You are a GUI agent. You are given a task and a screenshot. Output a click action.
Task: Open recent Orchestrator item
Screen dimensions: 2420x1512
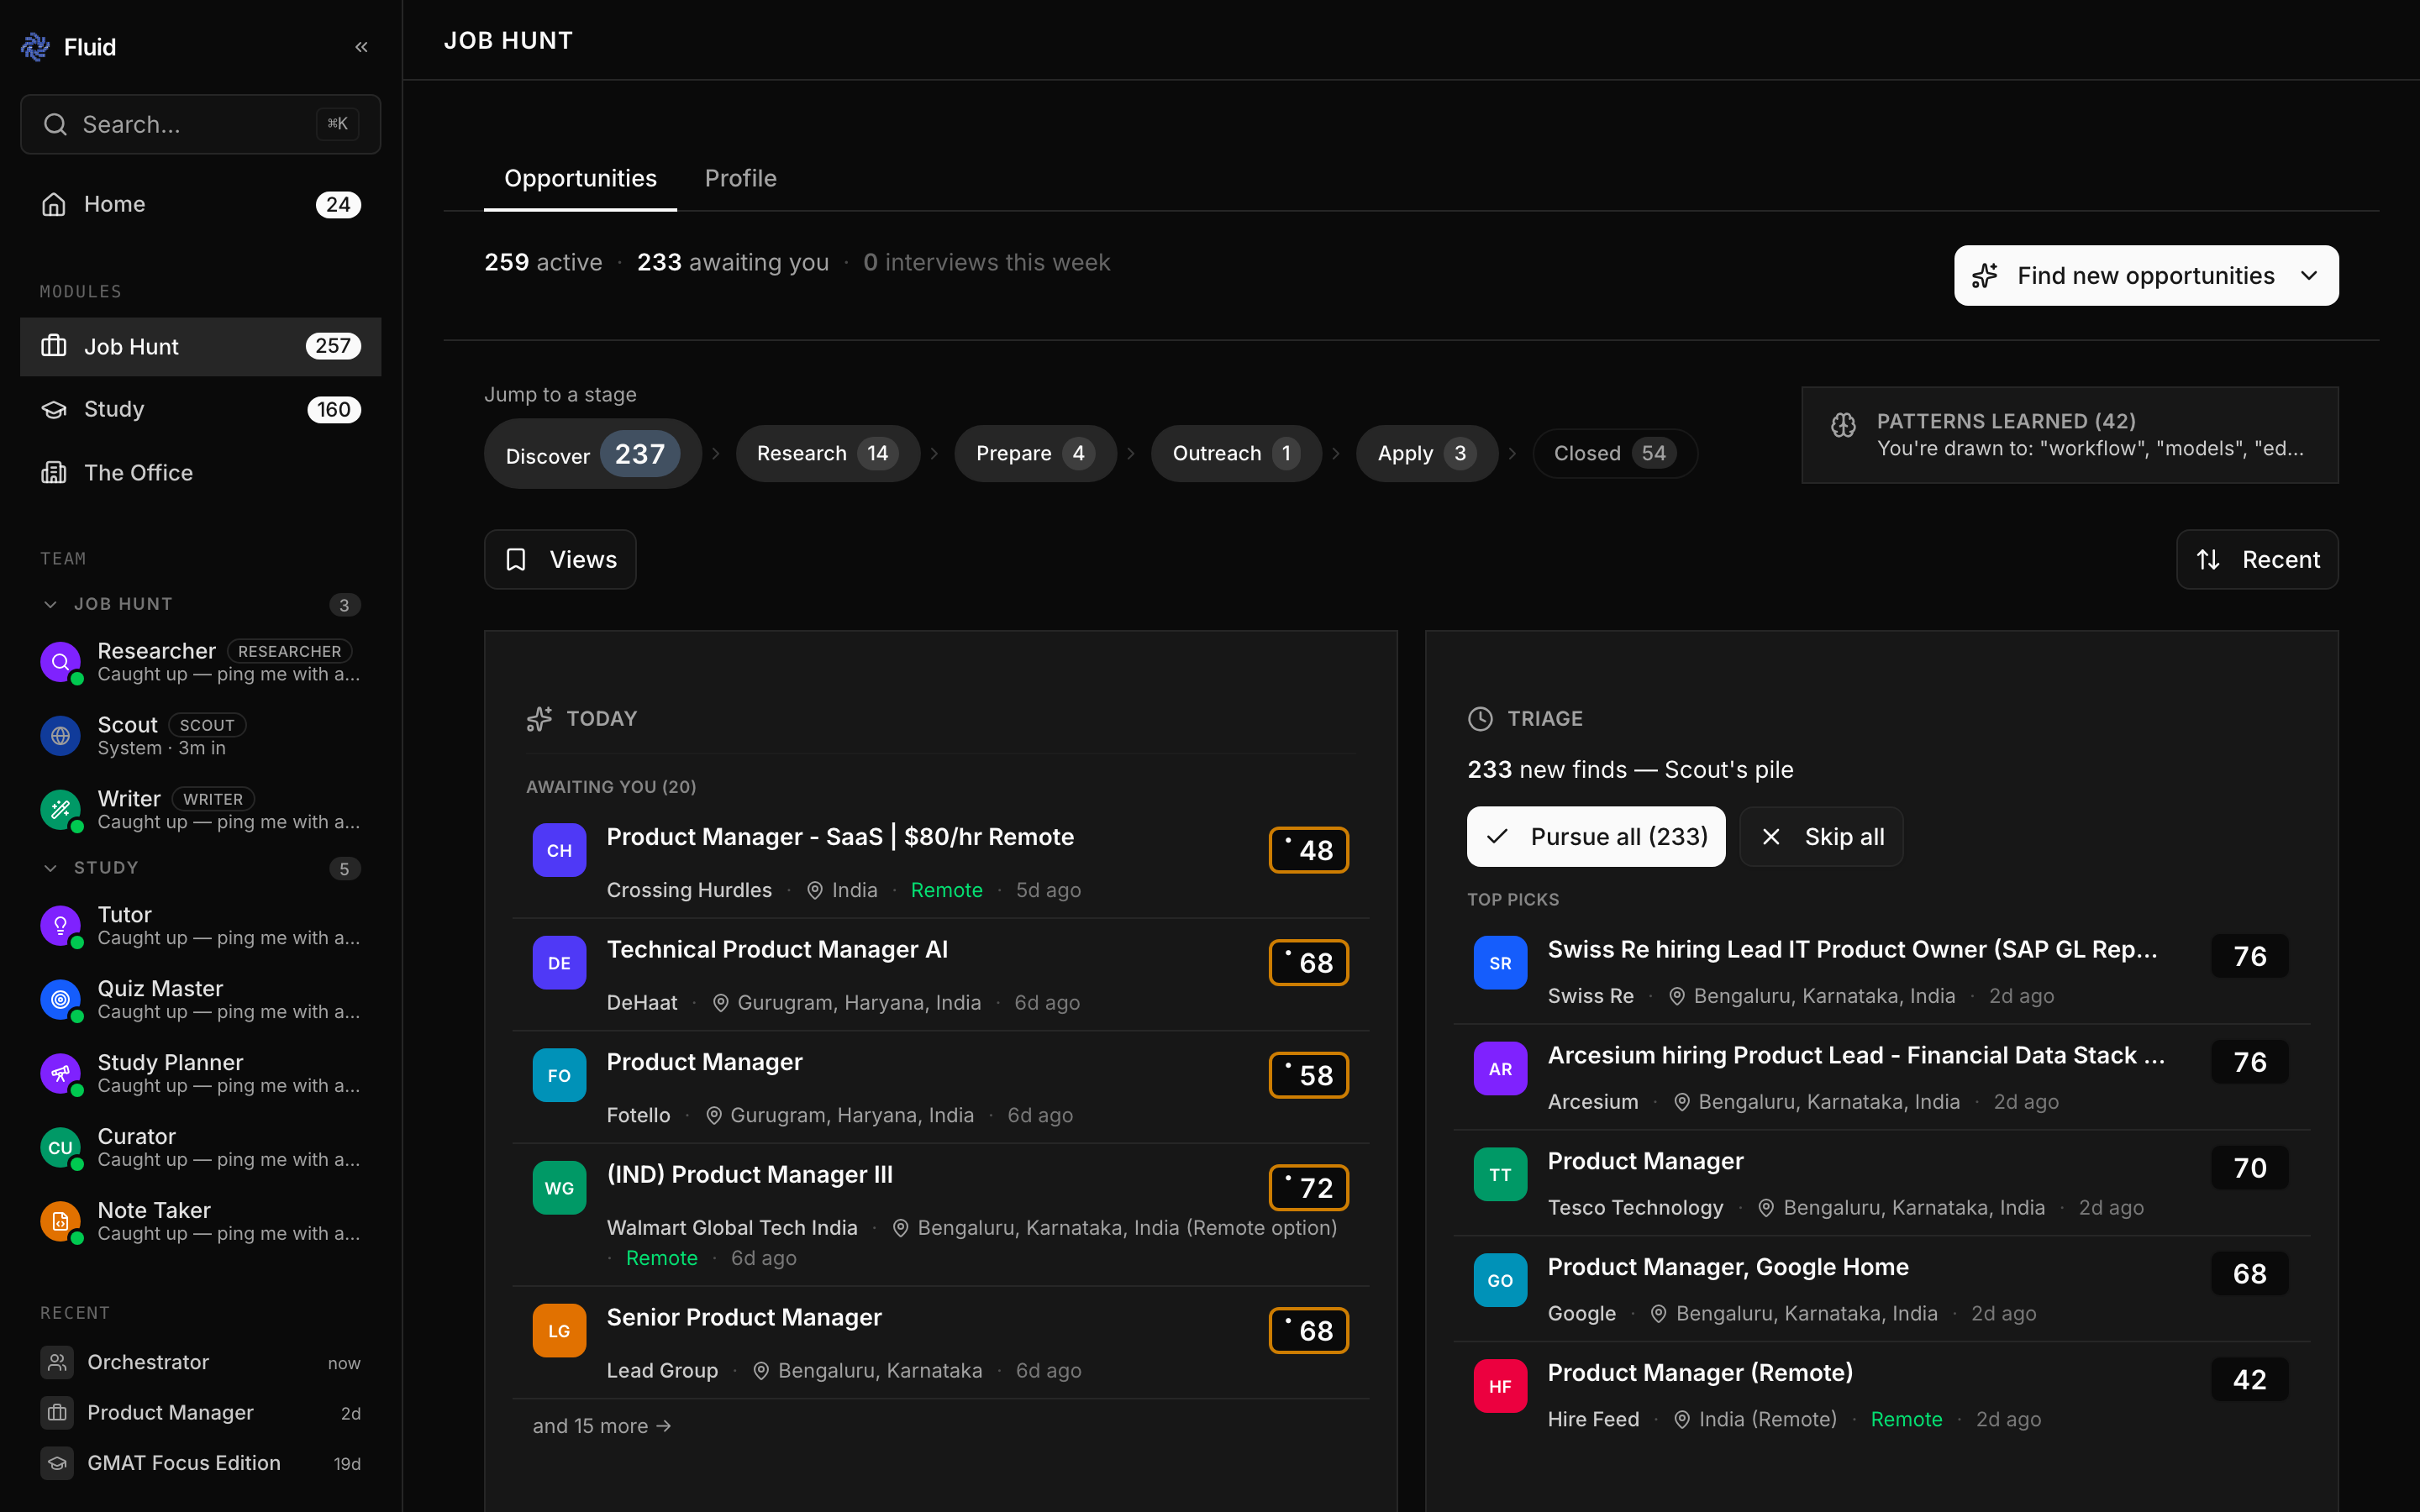[x=200, y=1362]
